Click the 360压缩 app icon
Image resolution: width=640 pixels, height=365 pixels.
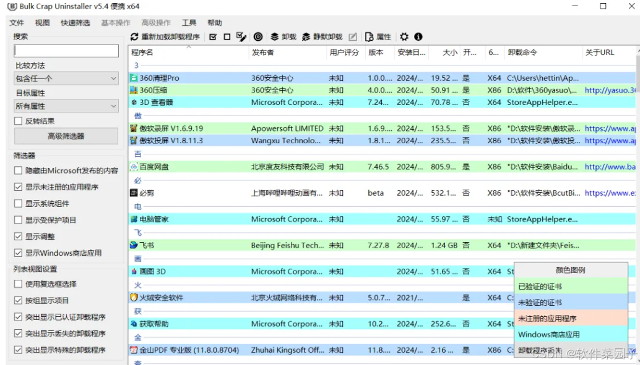[134, 90]
